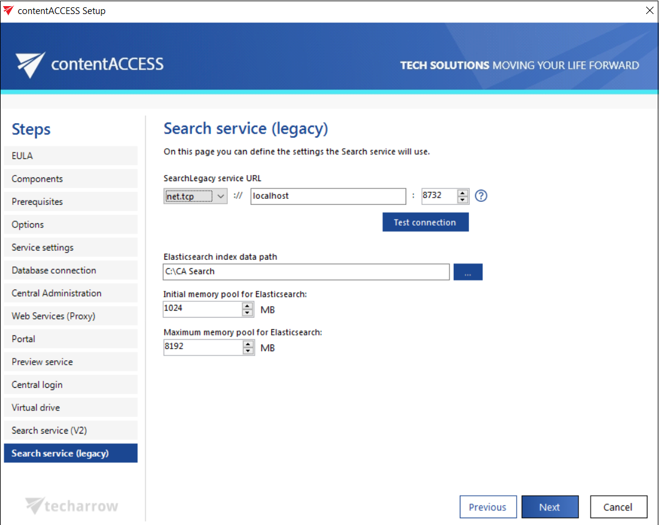Click the contentACCESS logo in header

[90, 64]
